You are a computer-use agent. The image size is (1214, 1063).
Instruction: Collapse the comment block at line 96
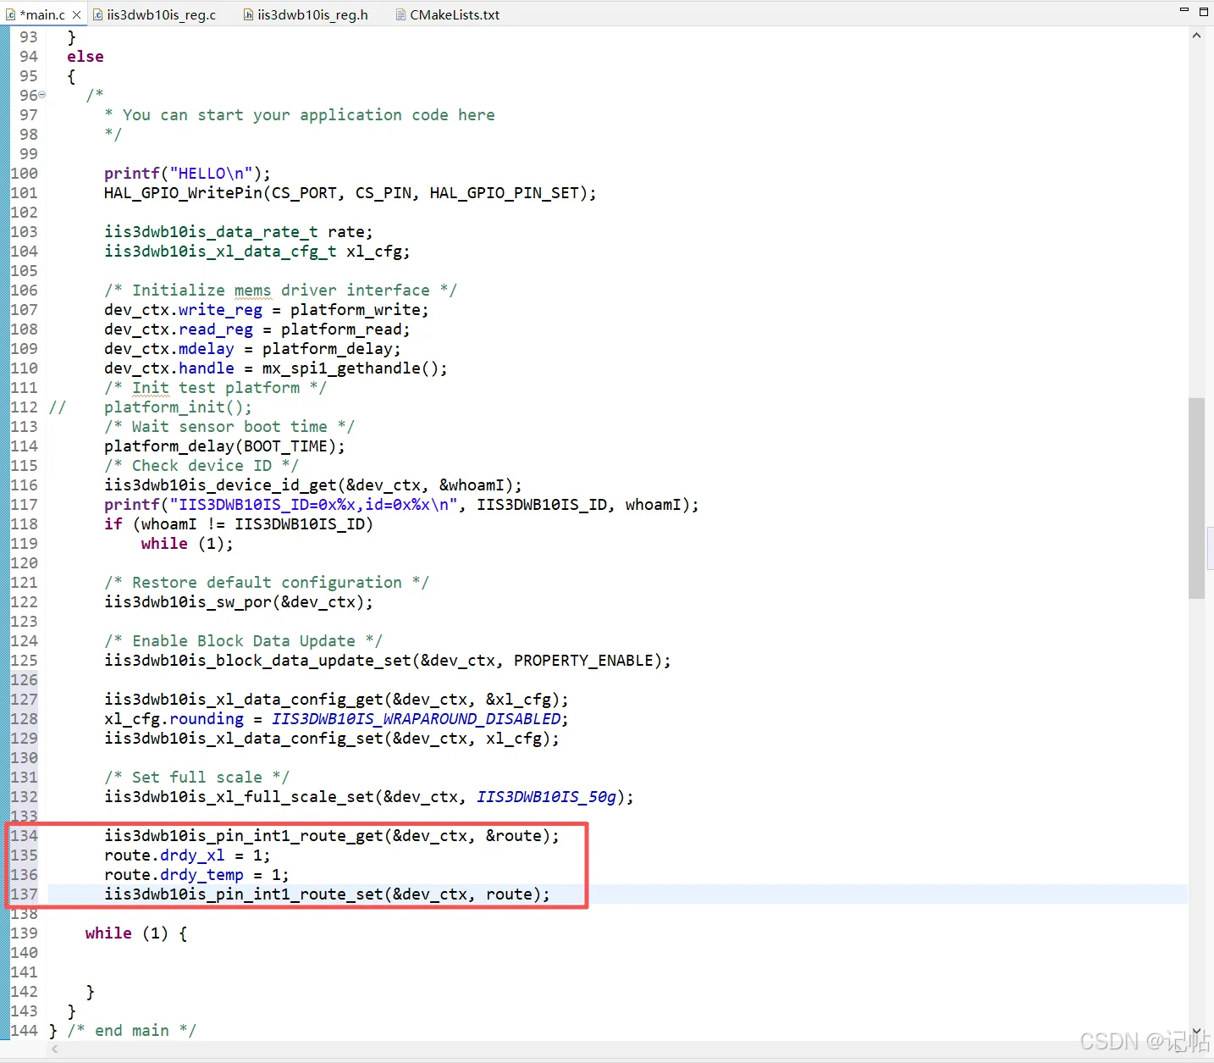tap(42, 95)
